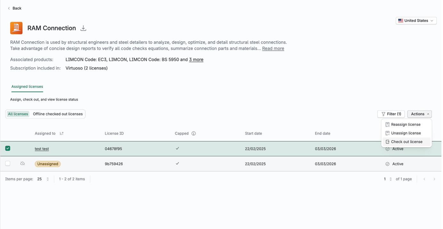This screenshot has height=229, width=443.
Task: Open the Items per page selector
Action: [x=43, y=179]
